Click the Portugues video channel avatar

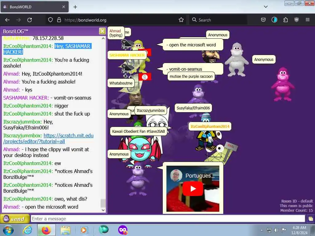[x=176, y=175]
